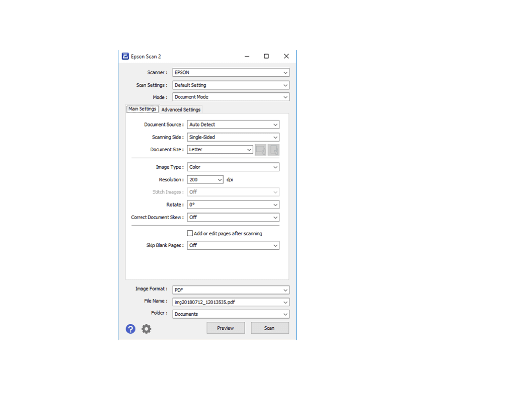Enable Add or edit pages after scanning

(x=190, y=233)
